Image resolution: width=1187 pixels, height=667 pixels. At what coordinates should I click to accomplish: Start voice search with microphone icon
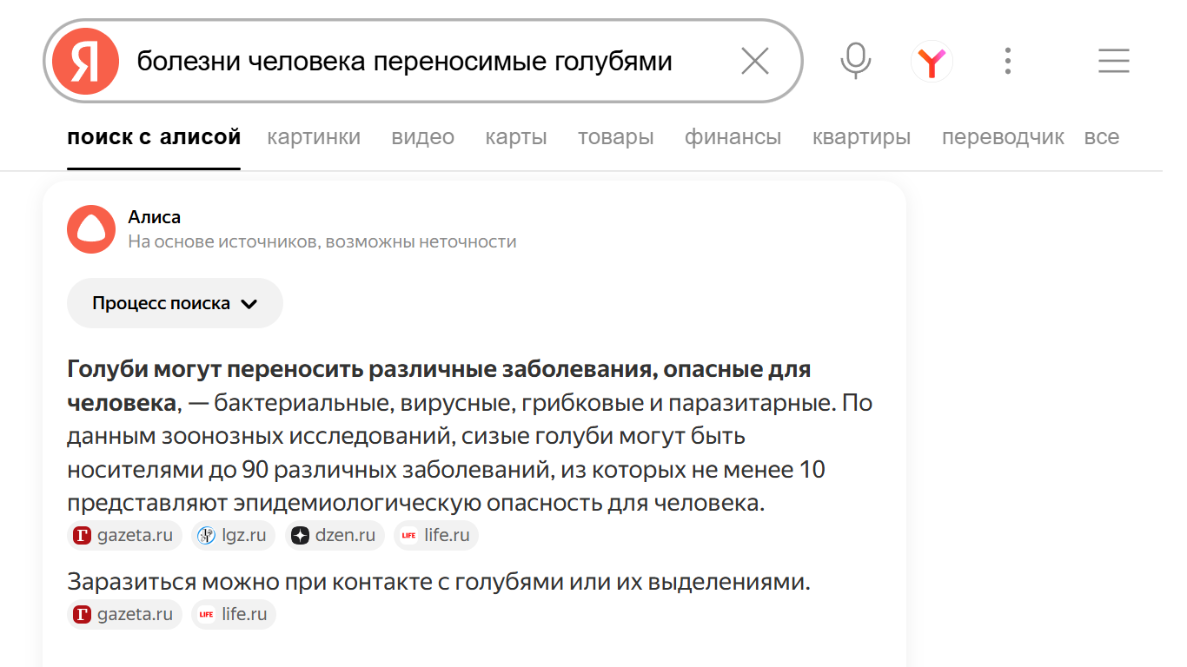point(855,61)
